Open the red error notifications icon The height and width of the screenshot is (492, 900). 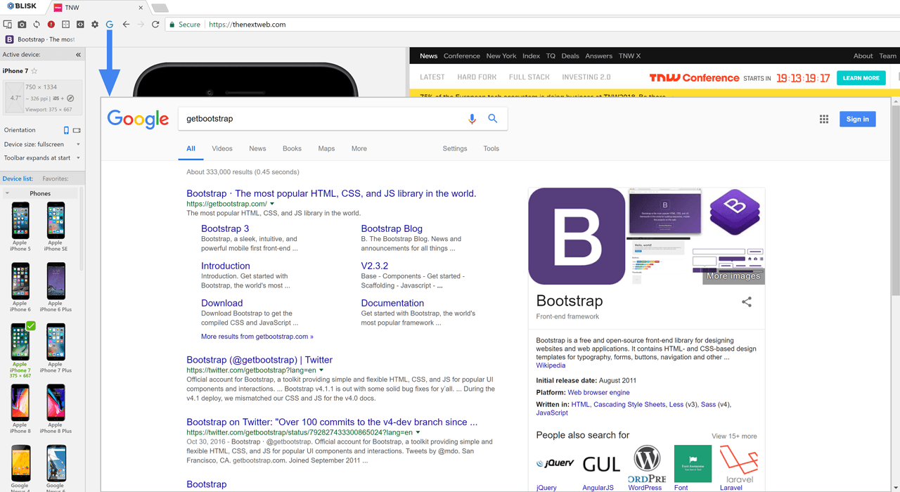pyautogui.click(x=51, y=23)
